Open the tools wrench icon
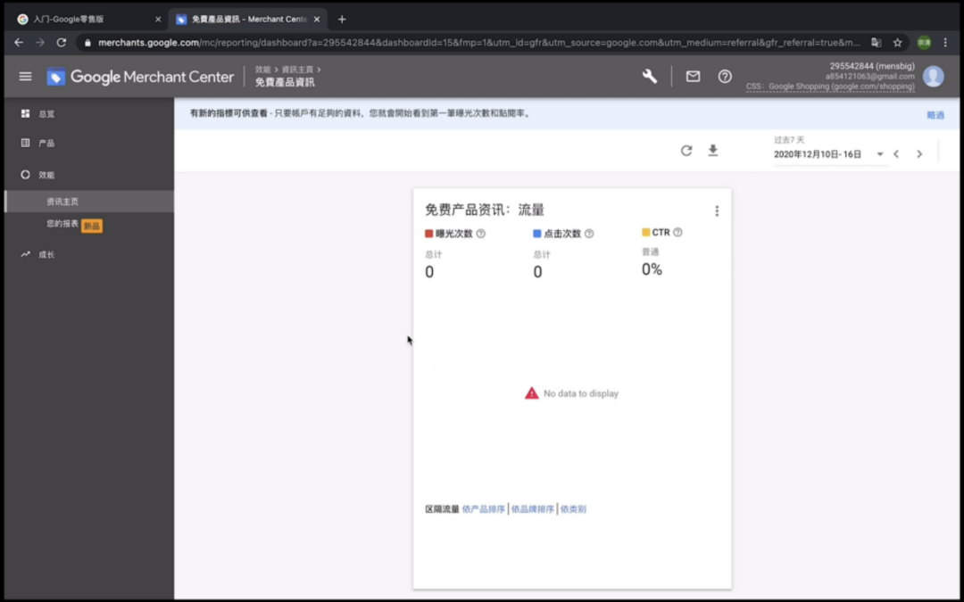The width and height of the screenshot is (964, 602). point(649,77)
